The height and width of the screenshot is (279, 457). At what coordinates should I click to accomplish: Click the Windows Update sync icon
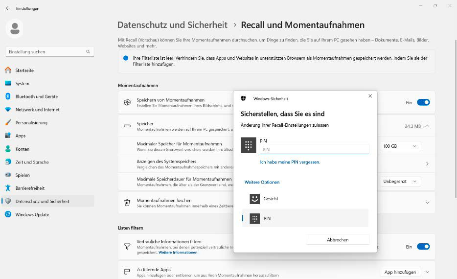(8, 214)
